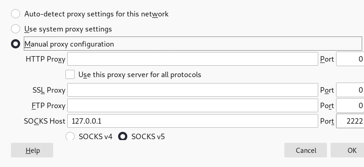Click the FTP Proxy address field

[193, 105]
